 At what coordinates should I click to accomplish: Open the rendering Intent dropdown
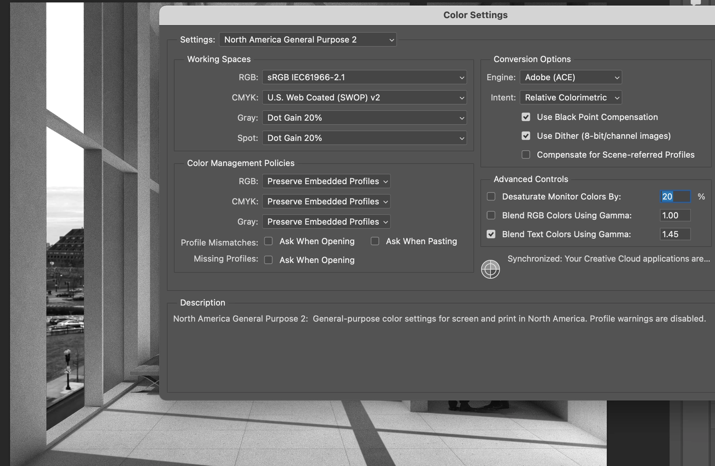(x=570, y=98)
